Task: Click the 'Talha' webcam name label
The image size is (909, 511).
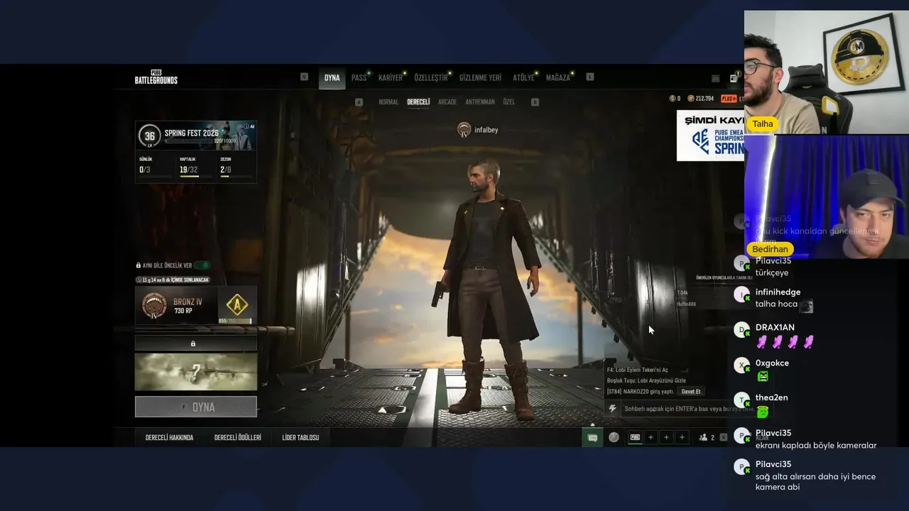Action: coord(762,123)
